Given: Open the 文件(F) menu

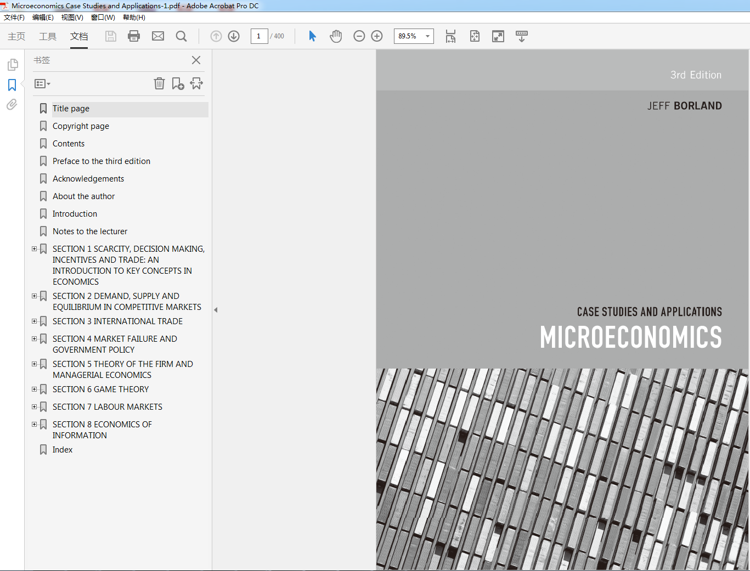Looking at the screenshot, I should (x=14, y=18).
